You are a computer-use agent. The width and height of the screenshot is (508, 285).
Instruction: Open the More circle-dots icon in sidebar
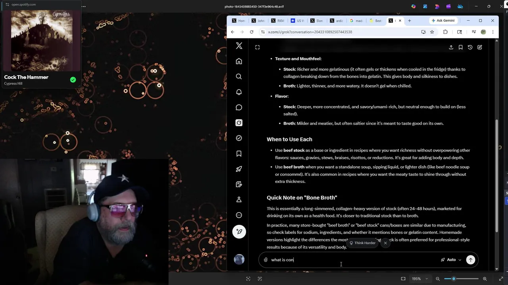pos(239,215)
